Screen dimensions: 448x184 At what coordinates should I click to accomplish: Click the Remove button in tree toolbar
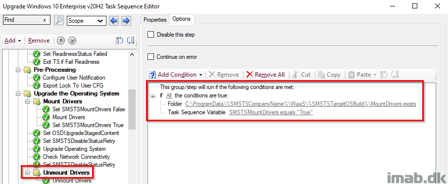(39, 41)
